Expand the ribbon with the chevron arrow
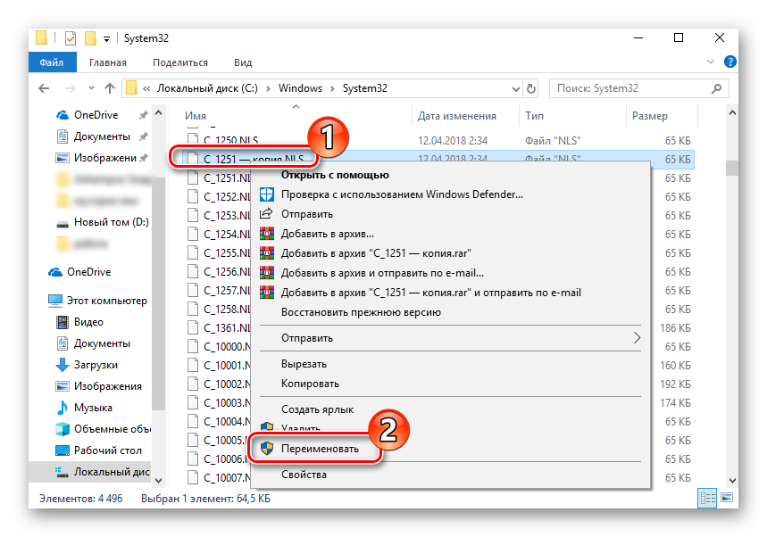 (711, 63)
